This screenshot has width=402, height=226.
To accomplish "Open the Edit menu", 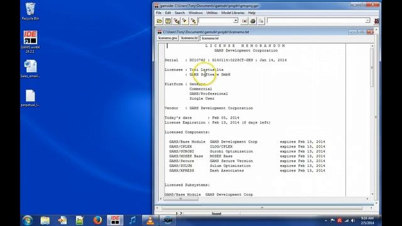I will pyautogui.click(x=168, y=13).
